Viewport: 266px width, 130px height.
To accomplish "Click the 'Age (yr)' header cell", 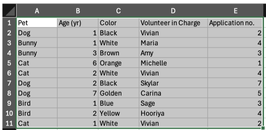I will coord(78,23).
